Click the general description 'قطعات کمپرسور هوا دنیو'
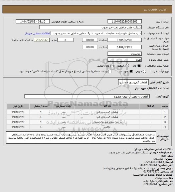Viewport: 175px width, 192px height. [x=133, y=83]
